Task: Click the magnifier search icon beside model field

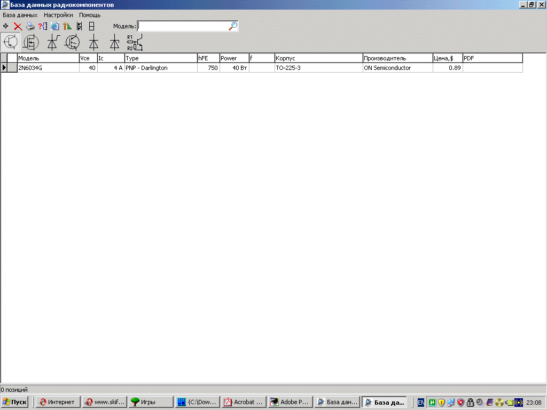Action: click(232, 26)
